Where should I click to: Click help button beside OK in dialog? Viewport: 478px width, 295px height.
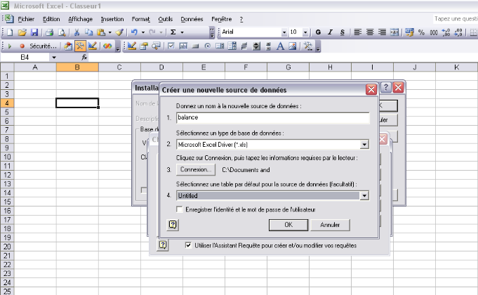click(x=173, y=225)
